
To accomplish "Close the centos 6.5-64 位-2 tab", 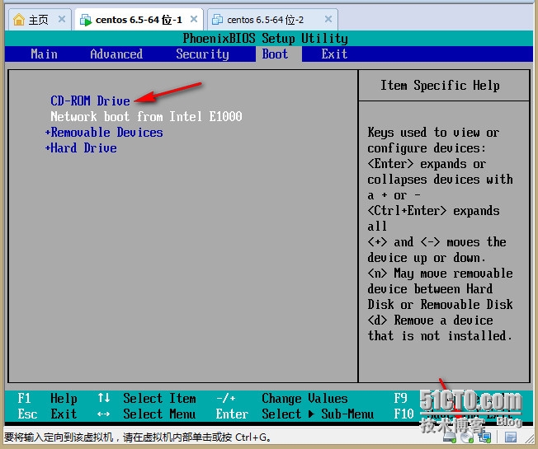I will (x=328, y=19).
